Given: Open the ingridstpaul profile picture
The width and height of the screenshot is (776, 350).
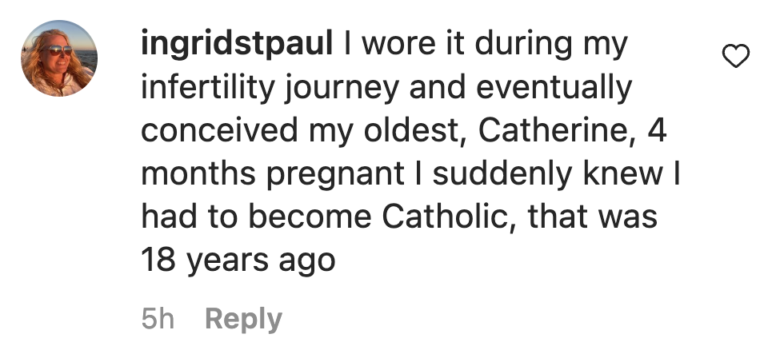Looking at the screenshot, I should [x=58, y=58].
